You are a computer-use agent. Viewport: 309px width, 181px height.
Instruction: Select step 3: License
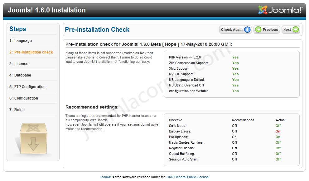[x=19, y=64]
